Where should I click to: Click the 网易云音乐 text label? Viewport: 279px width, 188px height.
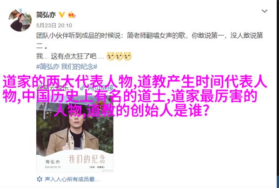pyautogui.click(x=54, y=88)
